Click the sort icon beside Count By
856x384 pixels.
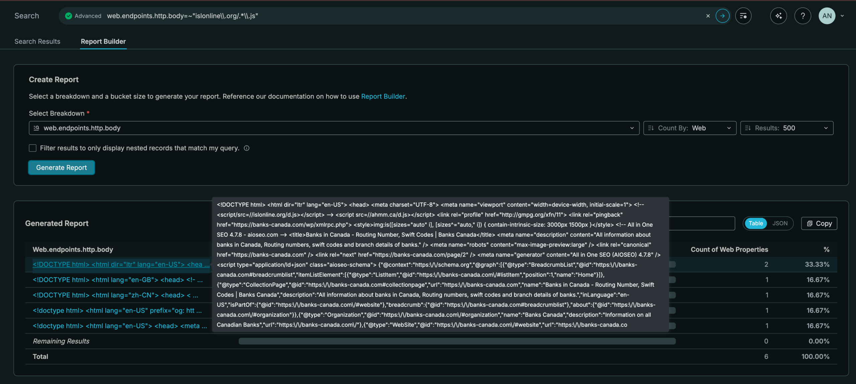point(651,128)
